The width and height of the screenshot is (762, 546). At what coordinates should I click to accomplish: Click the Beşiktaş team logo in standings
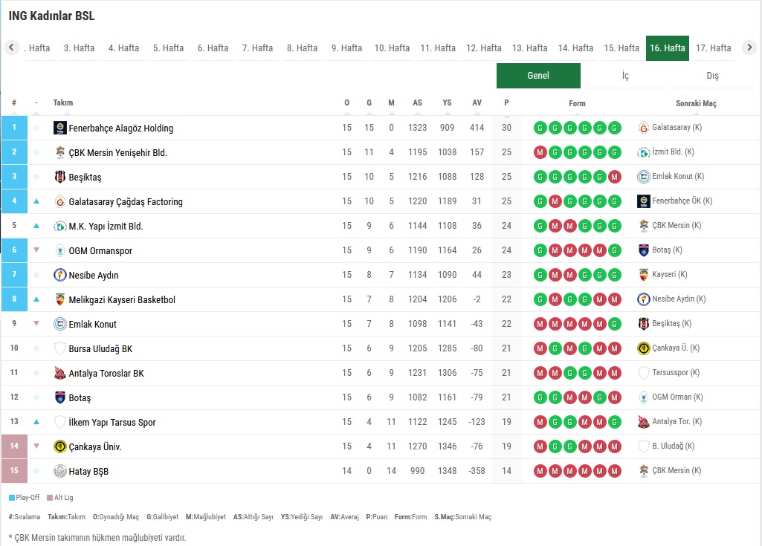click(x=60, y=177)
